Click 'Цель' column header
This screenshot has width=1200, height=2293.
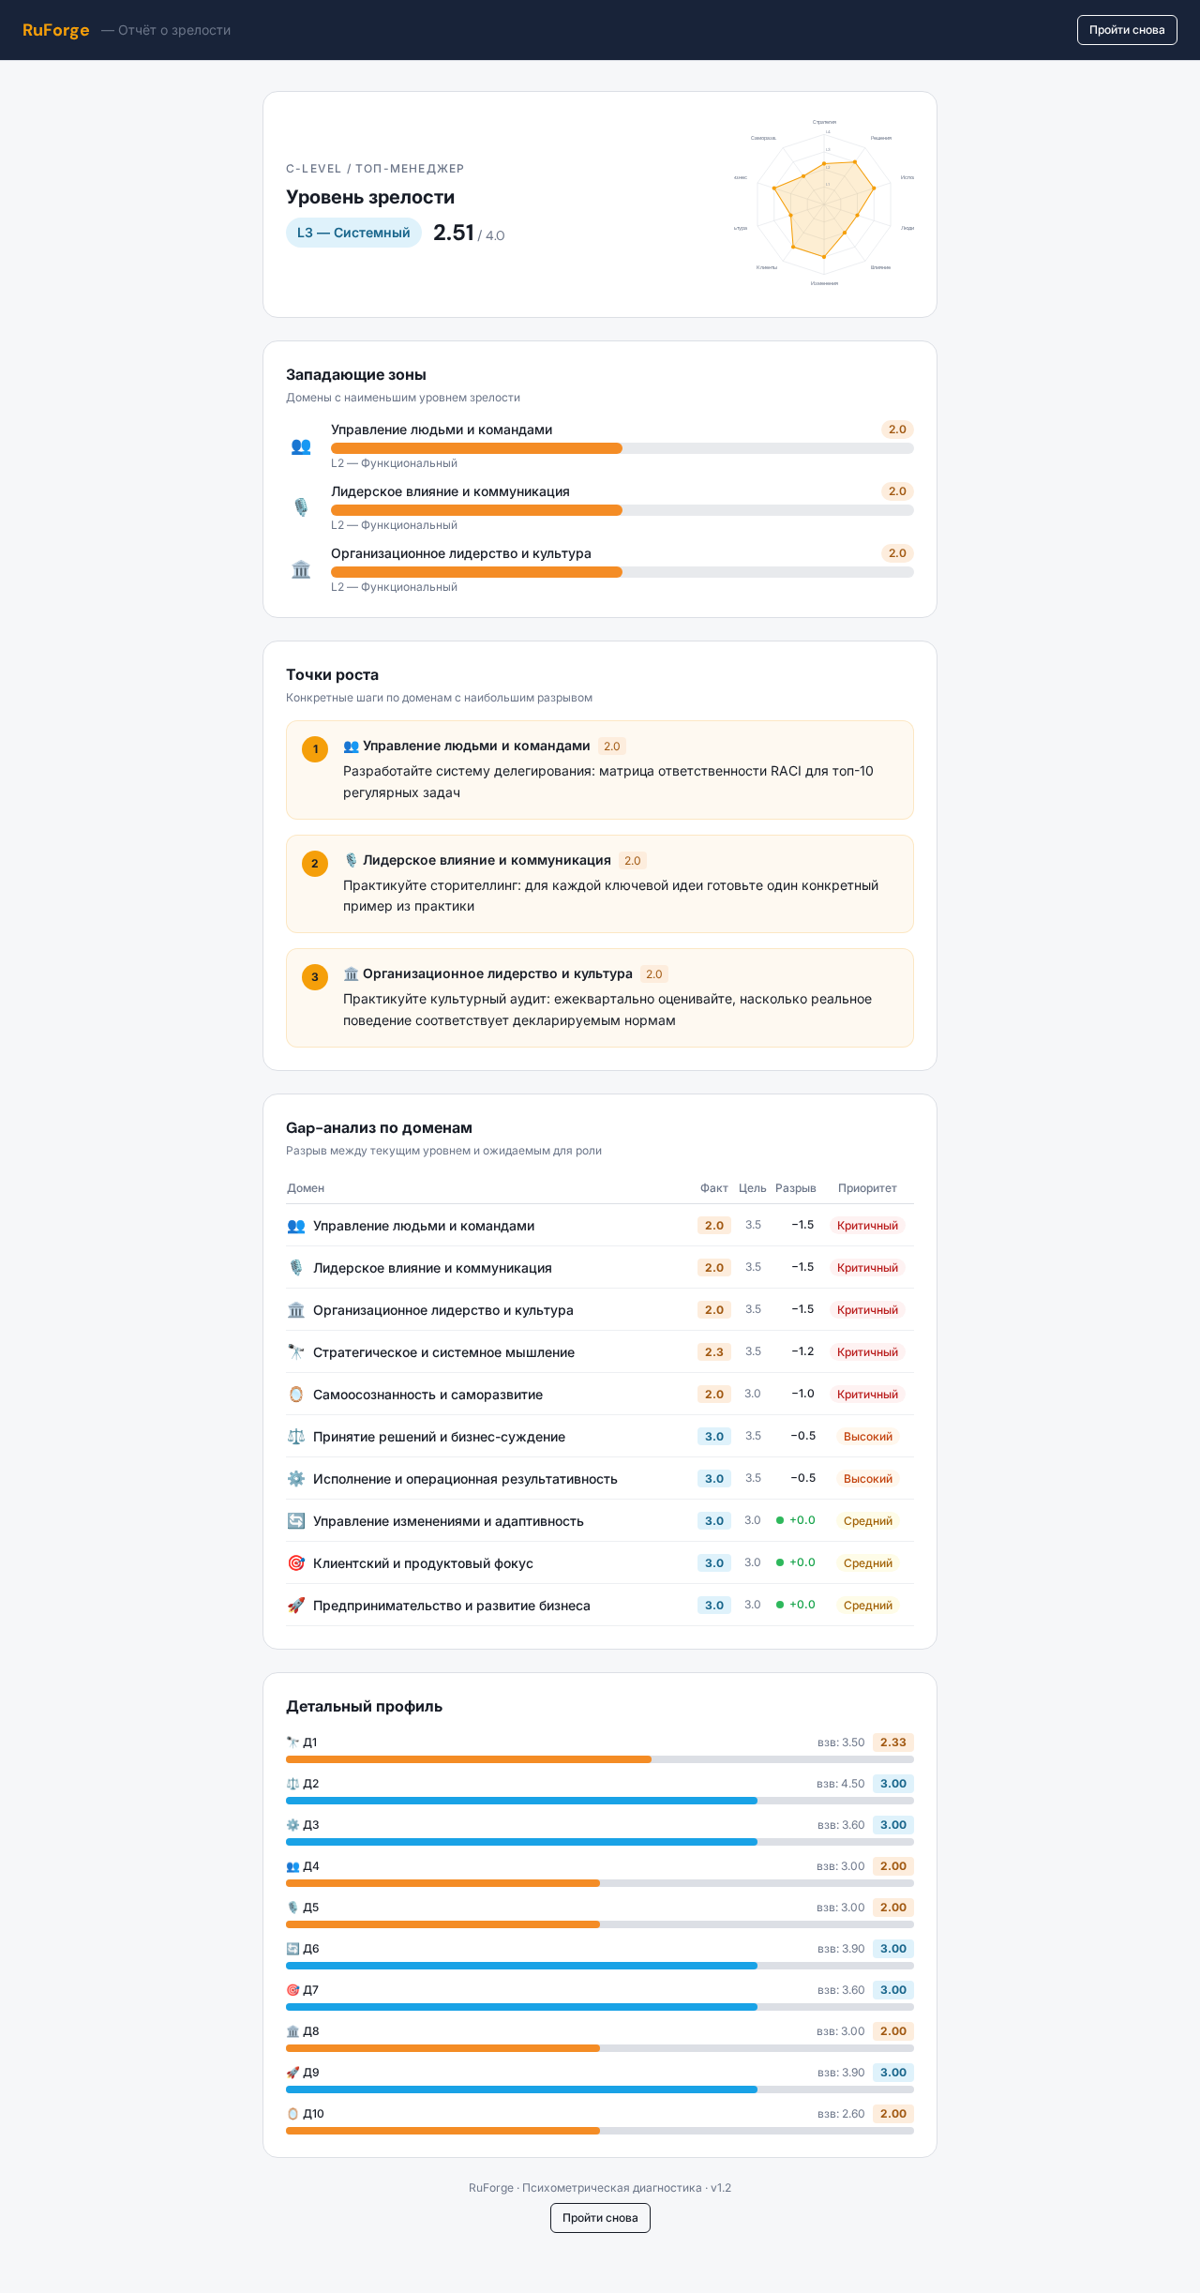[x=753, y=1188]
